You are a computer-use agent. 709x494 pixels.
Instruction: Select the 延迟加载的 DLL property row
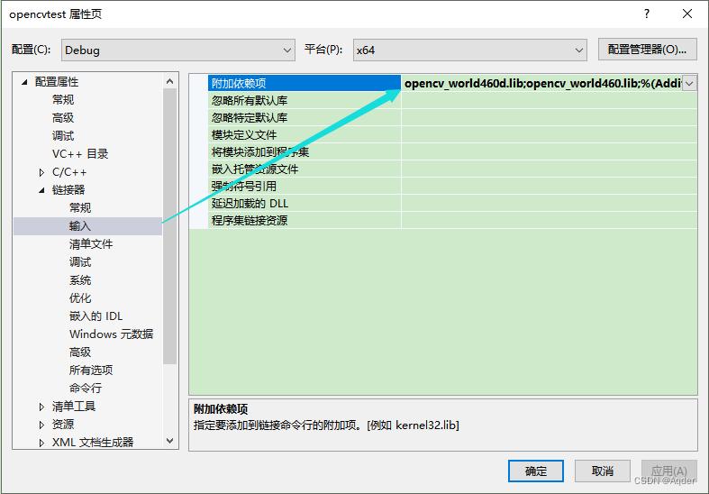(x=250, y=203)
